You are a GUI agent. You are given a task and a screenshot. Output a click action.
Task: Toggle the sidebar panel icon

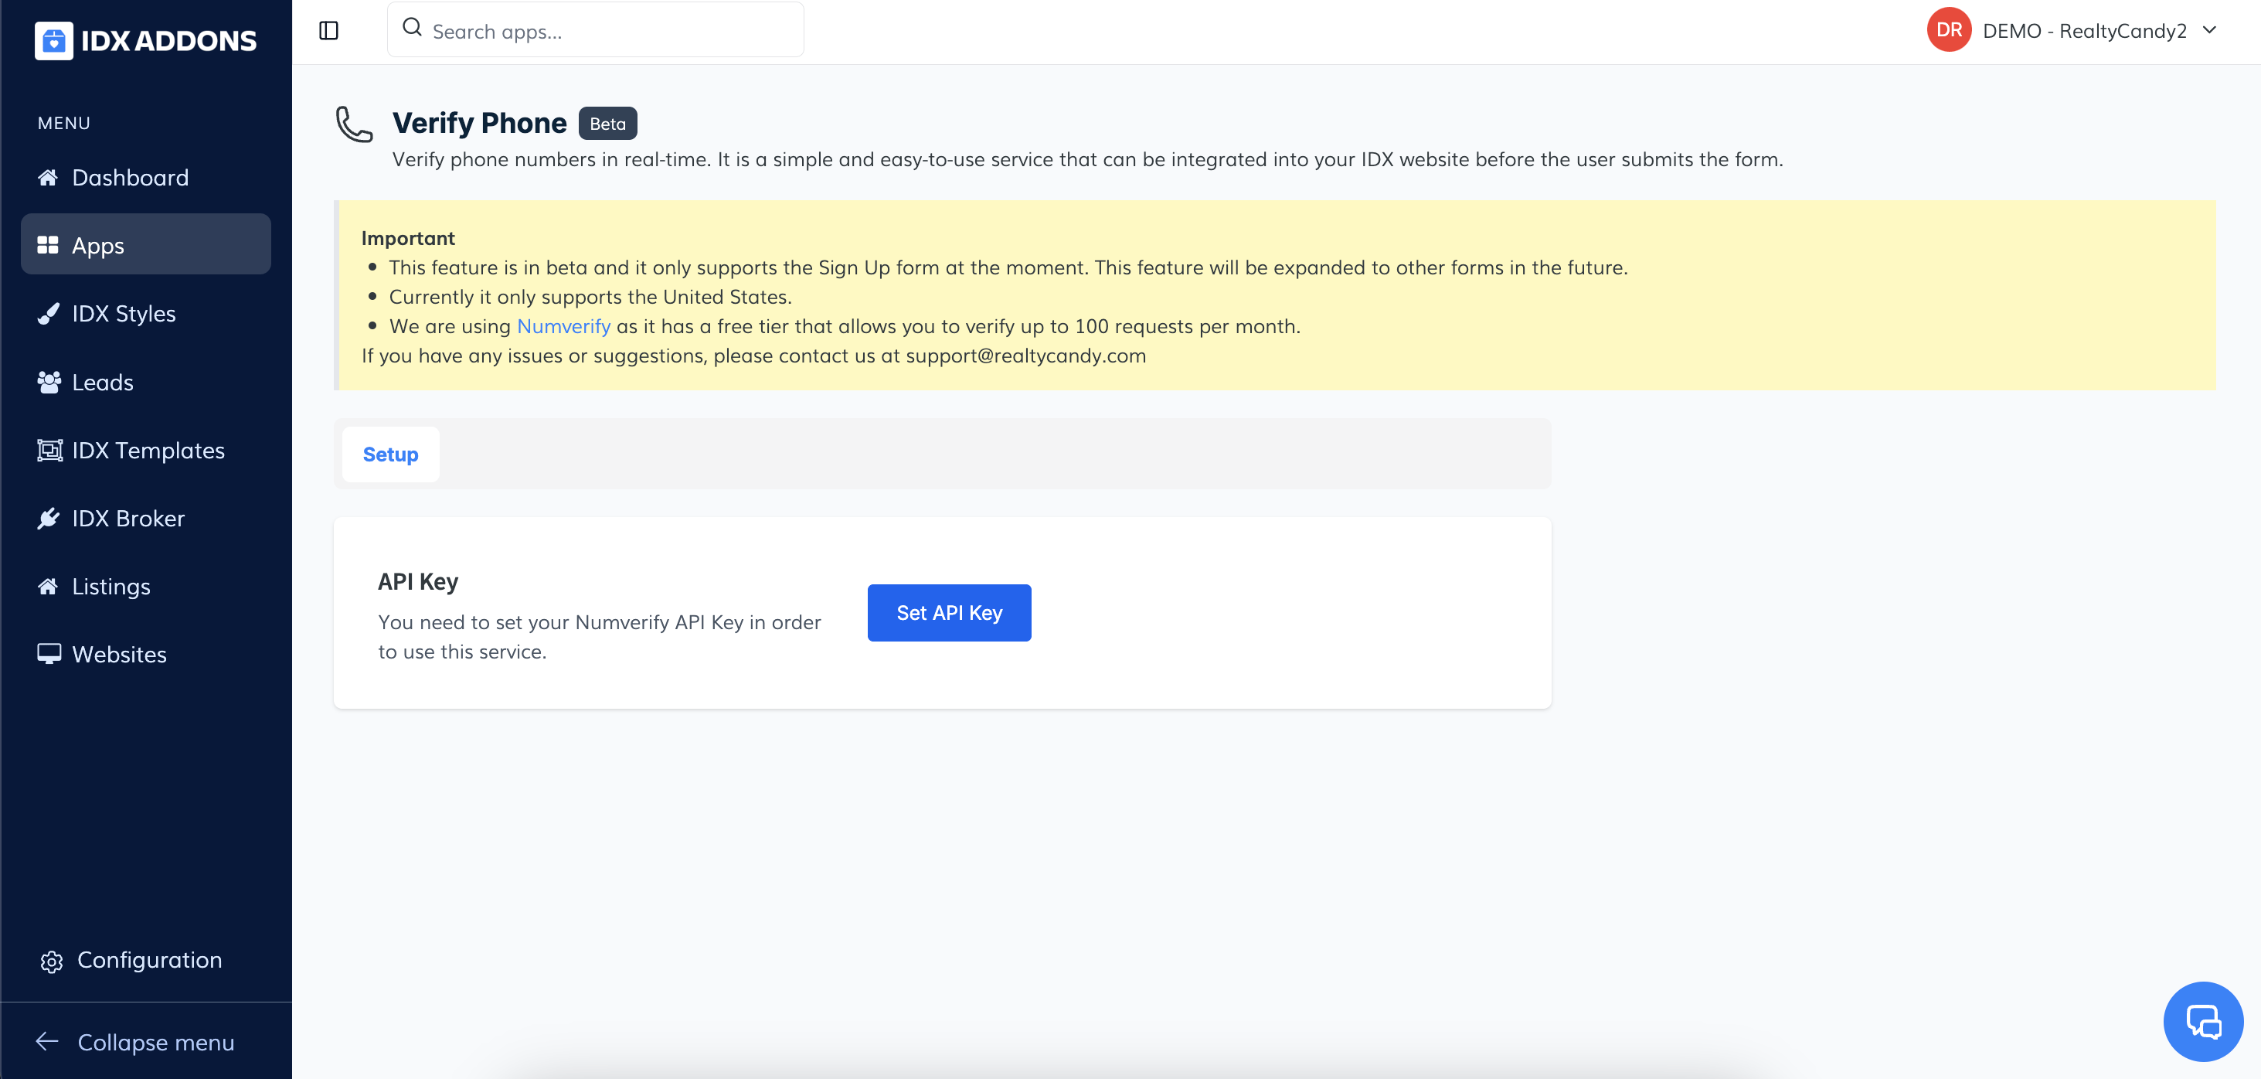pyautogui.click(x=328, y=31)
